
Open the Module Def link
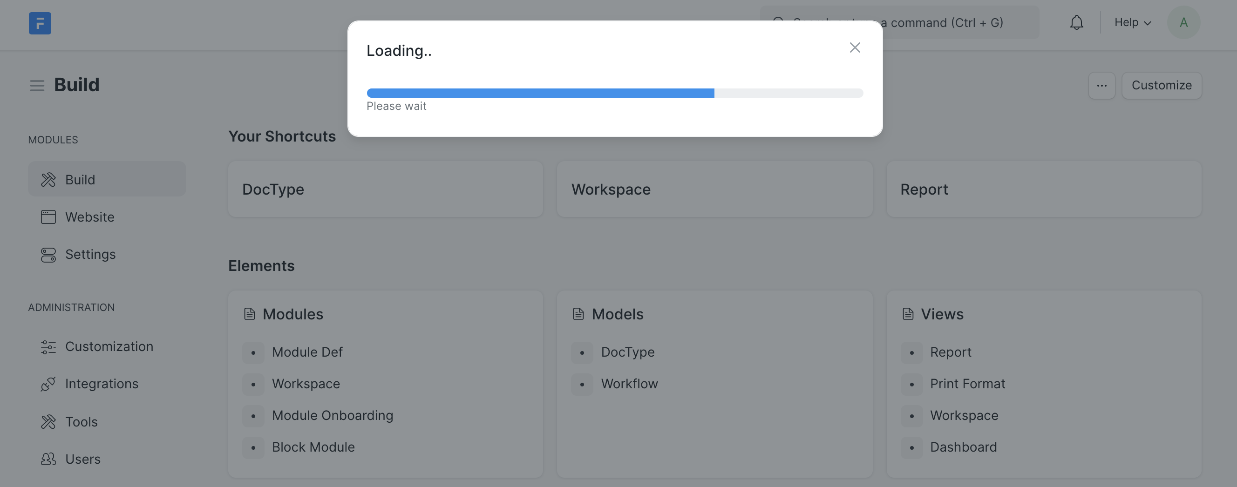307,352
